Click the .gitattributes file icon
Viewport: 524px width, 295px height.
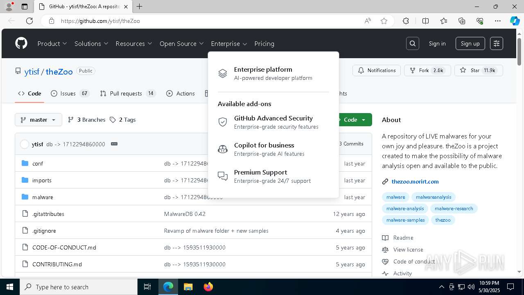[x=25, y=213]
